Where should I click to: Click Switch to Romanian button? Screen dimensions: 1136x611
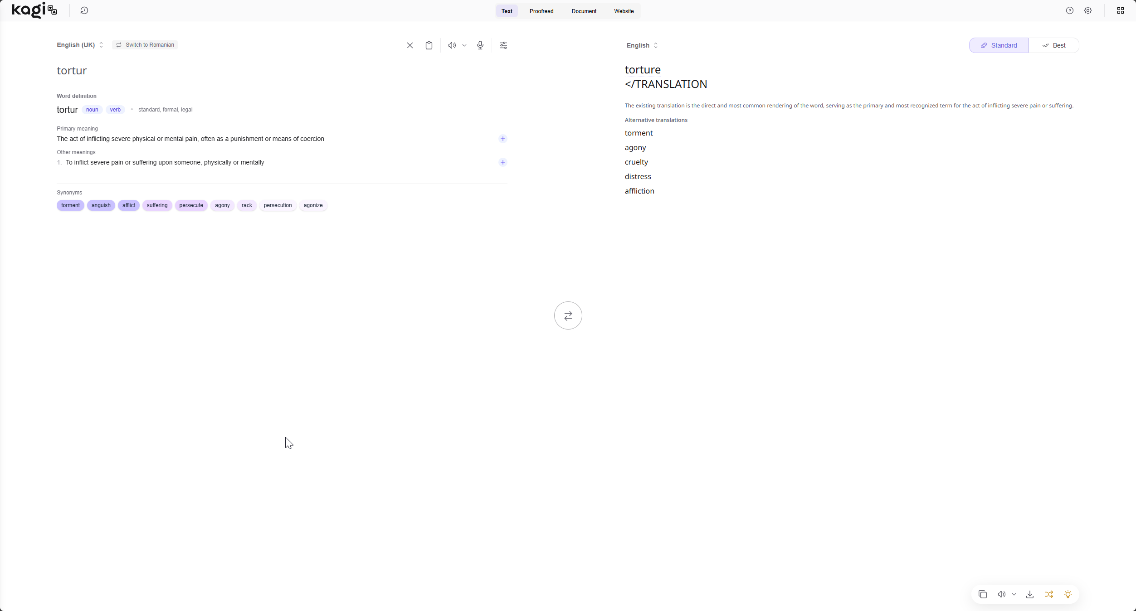pyautogui.click(x=145, y=45)
